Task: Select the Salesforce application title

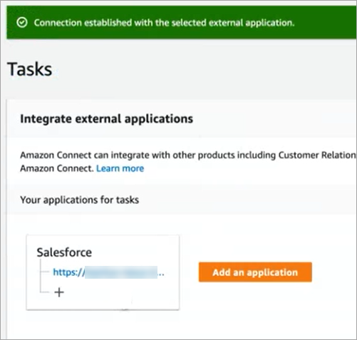Action: coord(64,252)
